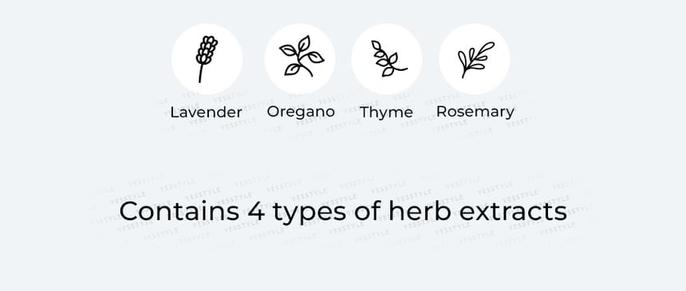Viewport: 686px width, 291px height.
Task: Click white circle behind thyme icon
Action: click(387, 59)
